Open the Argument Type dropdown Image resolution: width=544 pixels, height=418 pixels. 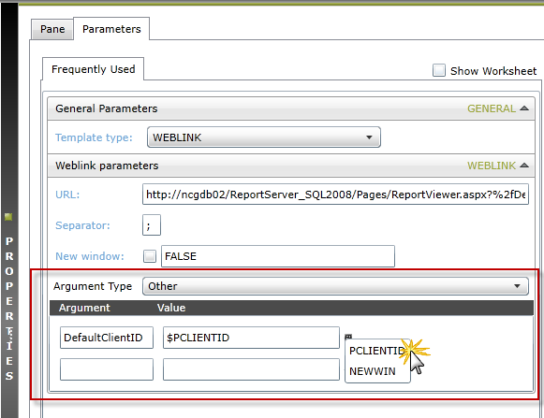point(335,286)
